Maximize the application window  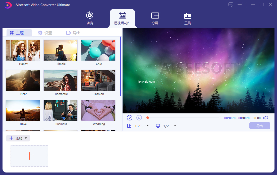coord(262,5)
